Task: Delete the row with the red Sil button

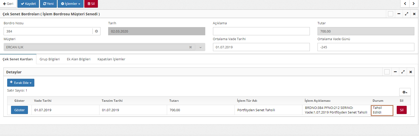Action: 401,110
